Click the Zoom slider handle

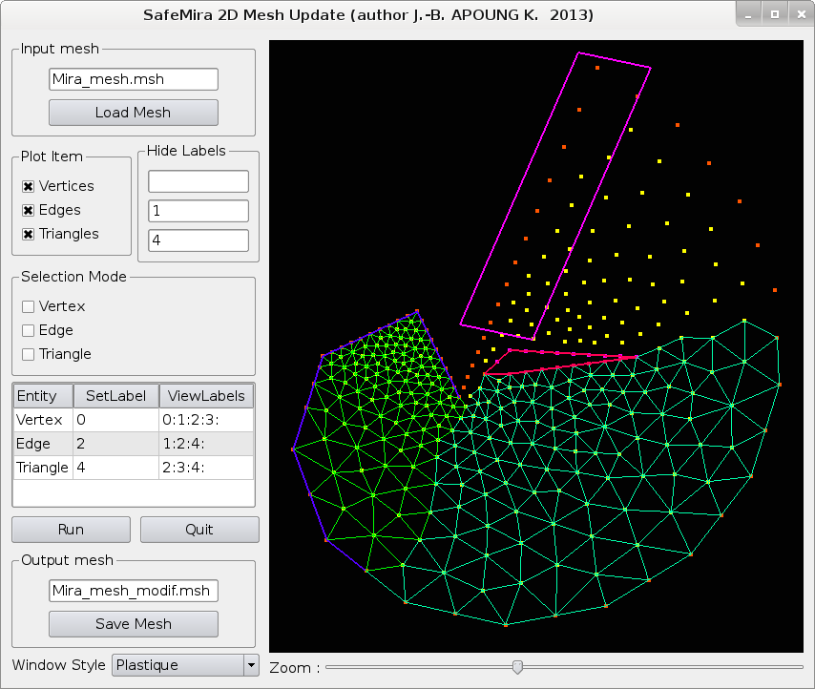[x=517, y=667]
